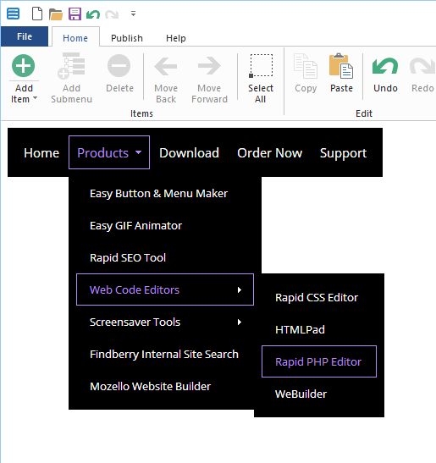This screenshot has height=463, width=436.
Task: Expand the Screensaver Tools submenu arrow
Action: click(x=240, y=322)
